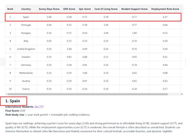
Task: Open the 241,777 international students link
Action: click(x=39, y=107)
